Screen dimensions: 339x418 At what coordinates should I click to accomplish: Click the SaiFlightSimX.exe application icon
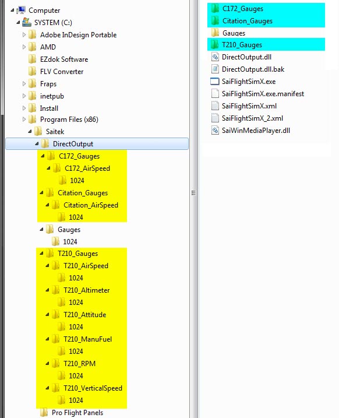(x=215, y=81)
